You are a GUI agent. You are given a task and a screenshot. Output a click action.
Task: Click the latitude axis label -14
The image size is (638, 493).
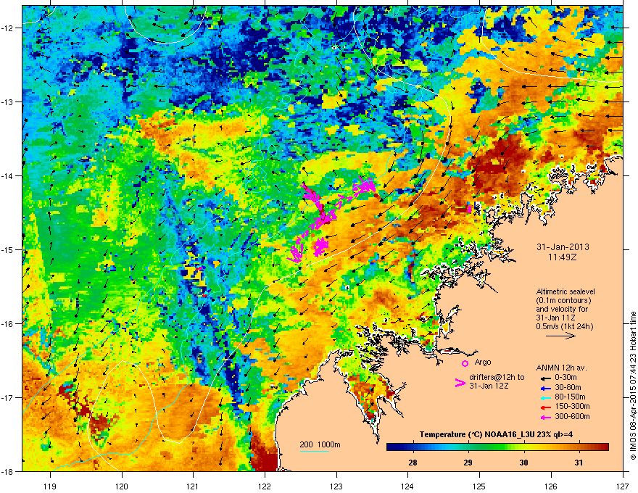click(x=7, y=176)
